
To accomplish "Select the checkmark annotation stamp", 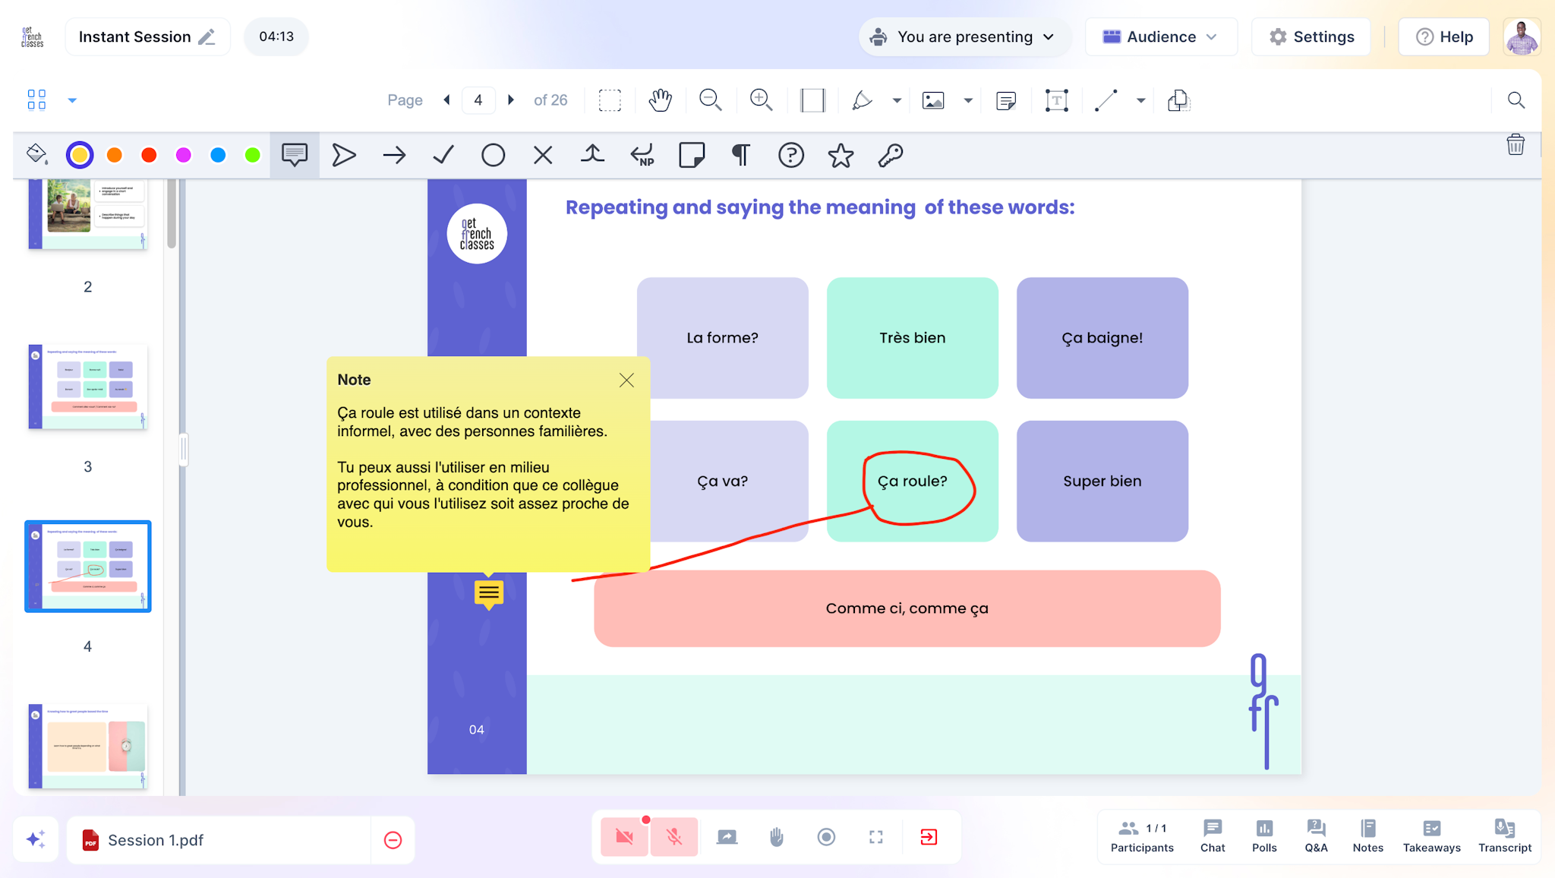I will [x=443, y=155].
